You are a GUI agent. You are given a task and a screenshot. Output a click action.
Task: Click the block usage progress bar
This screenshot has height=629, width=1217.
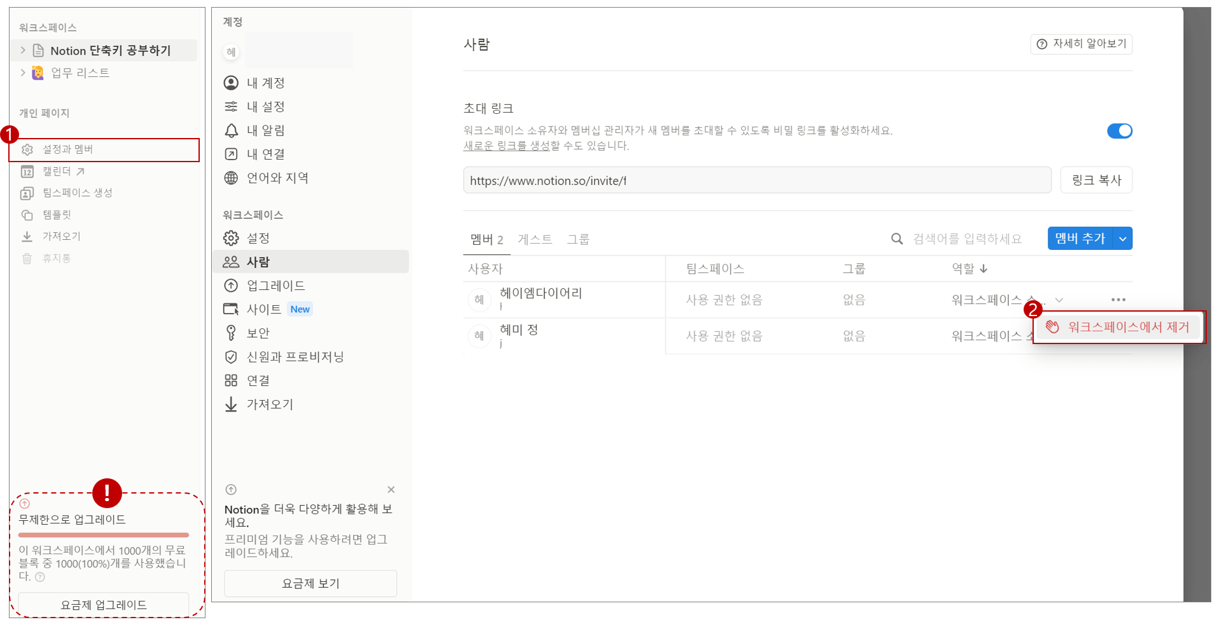point(104,535)
